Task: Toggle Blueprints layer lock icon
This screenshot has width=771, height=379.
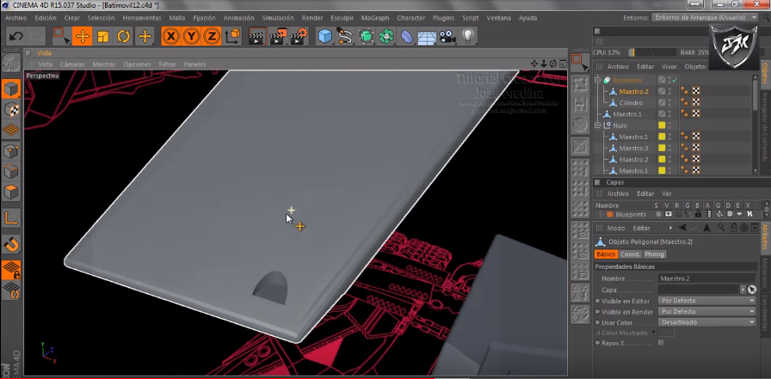Action: [698, 215]
